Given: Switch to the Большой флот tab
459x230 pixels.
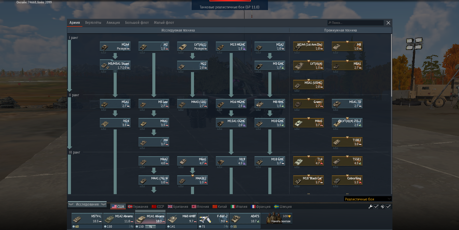Looking at the screenshot, I should pyautogui.click(x=137, y=22).
